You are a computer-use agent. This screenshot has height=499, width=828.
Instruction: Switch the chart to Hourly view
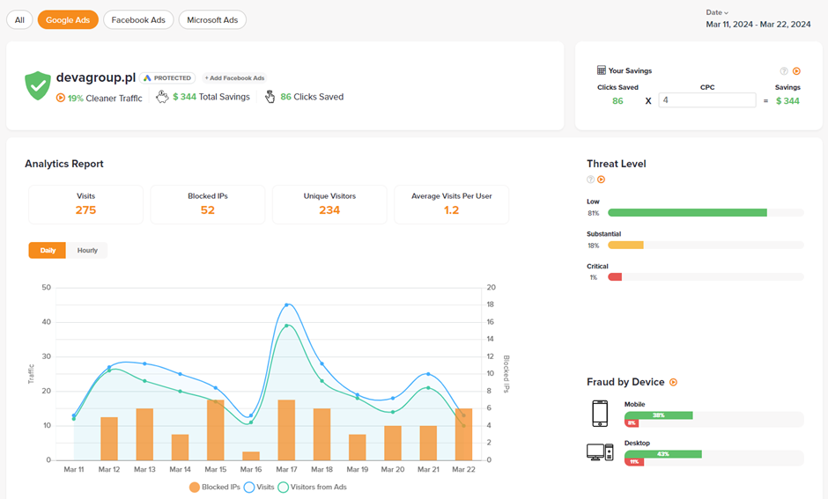87,251
